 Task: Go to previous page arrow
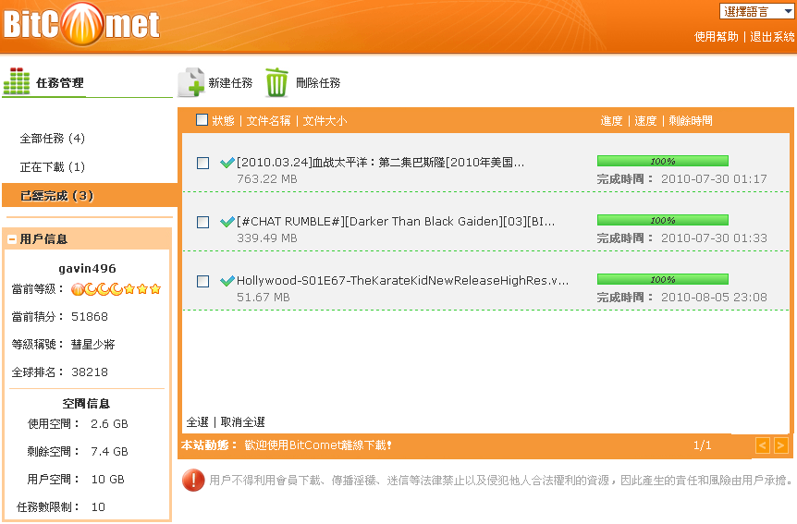(763, 445)
